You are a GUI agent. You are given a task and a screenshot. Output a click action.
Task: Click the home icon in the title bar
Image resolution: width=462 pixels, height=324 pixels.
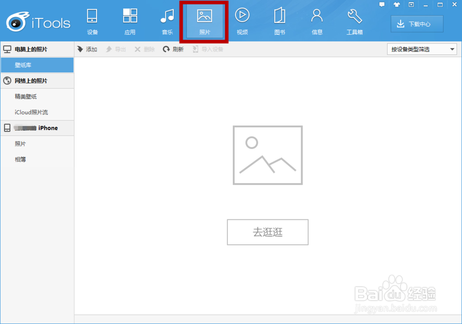point(396,4)
